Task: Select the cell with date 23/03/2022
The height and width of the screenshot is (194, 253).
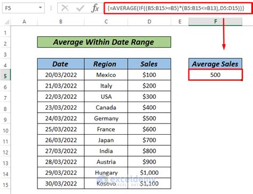Action: pyautogui.click(x=61, y=107)
